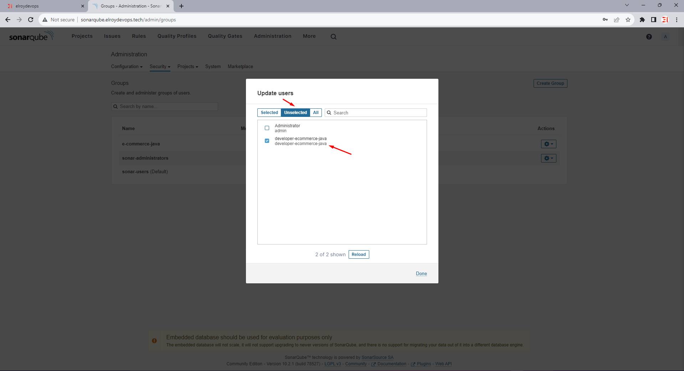Open the browser extensions puzzle icon
684x371 pixels.
click(x=642, y=20)
